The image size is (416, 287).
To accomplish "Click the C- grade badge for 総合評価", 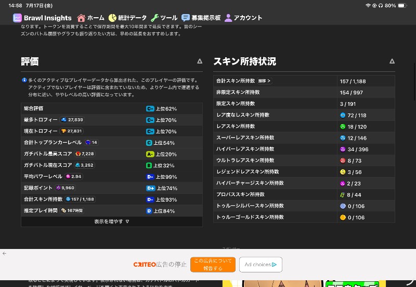I will [150, 109].
